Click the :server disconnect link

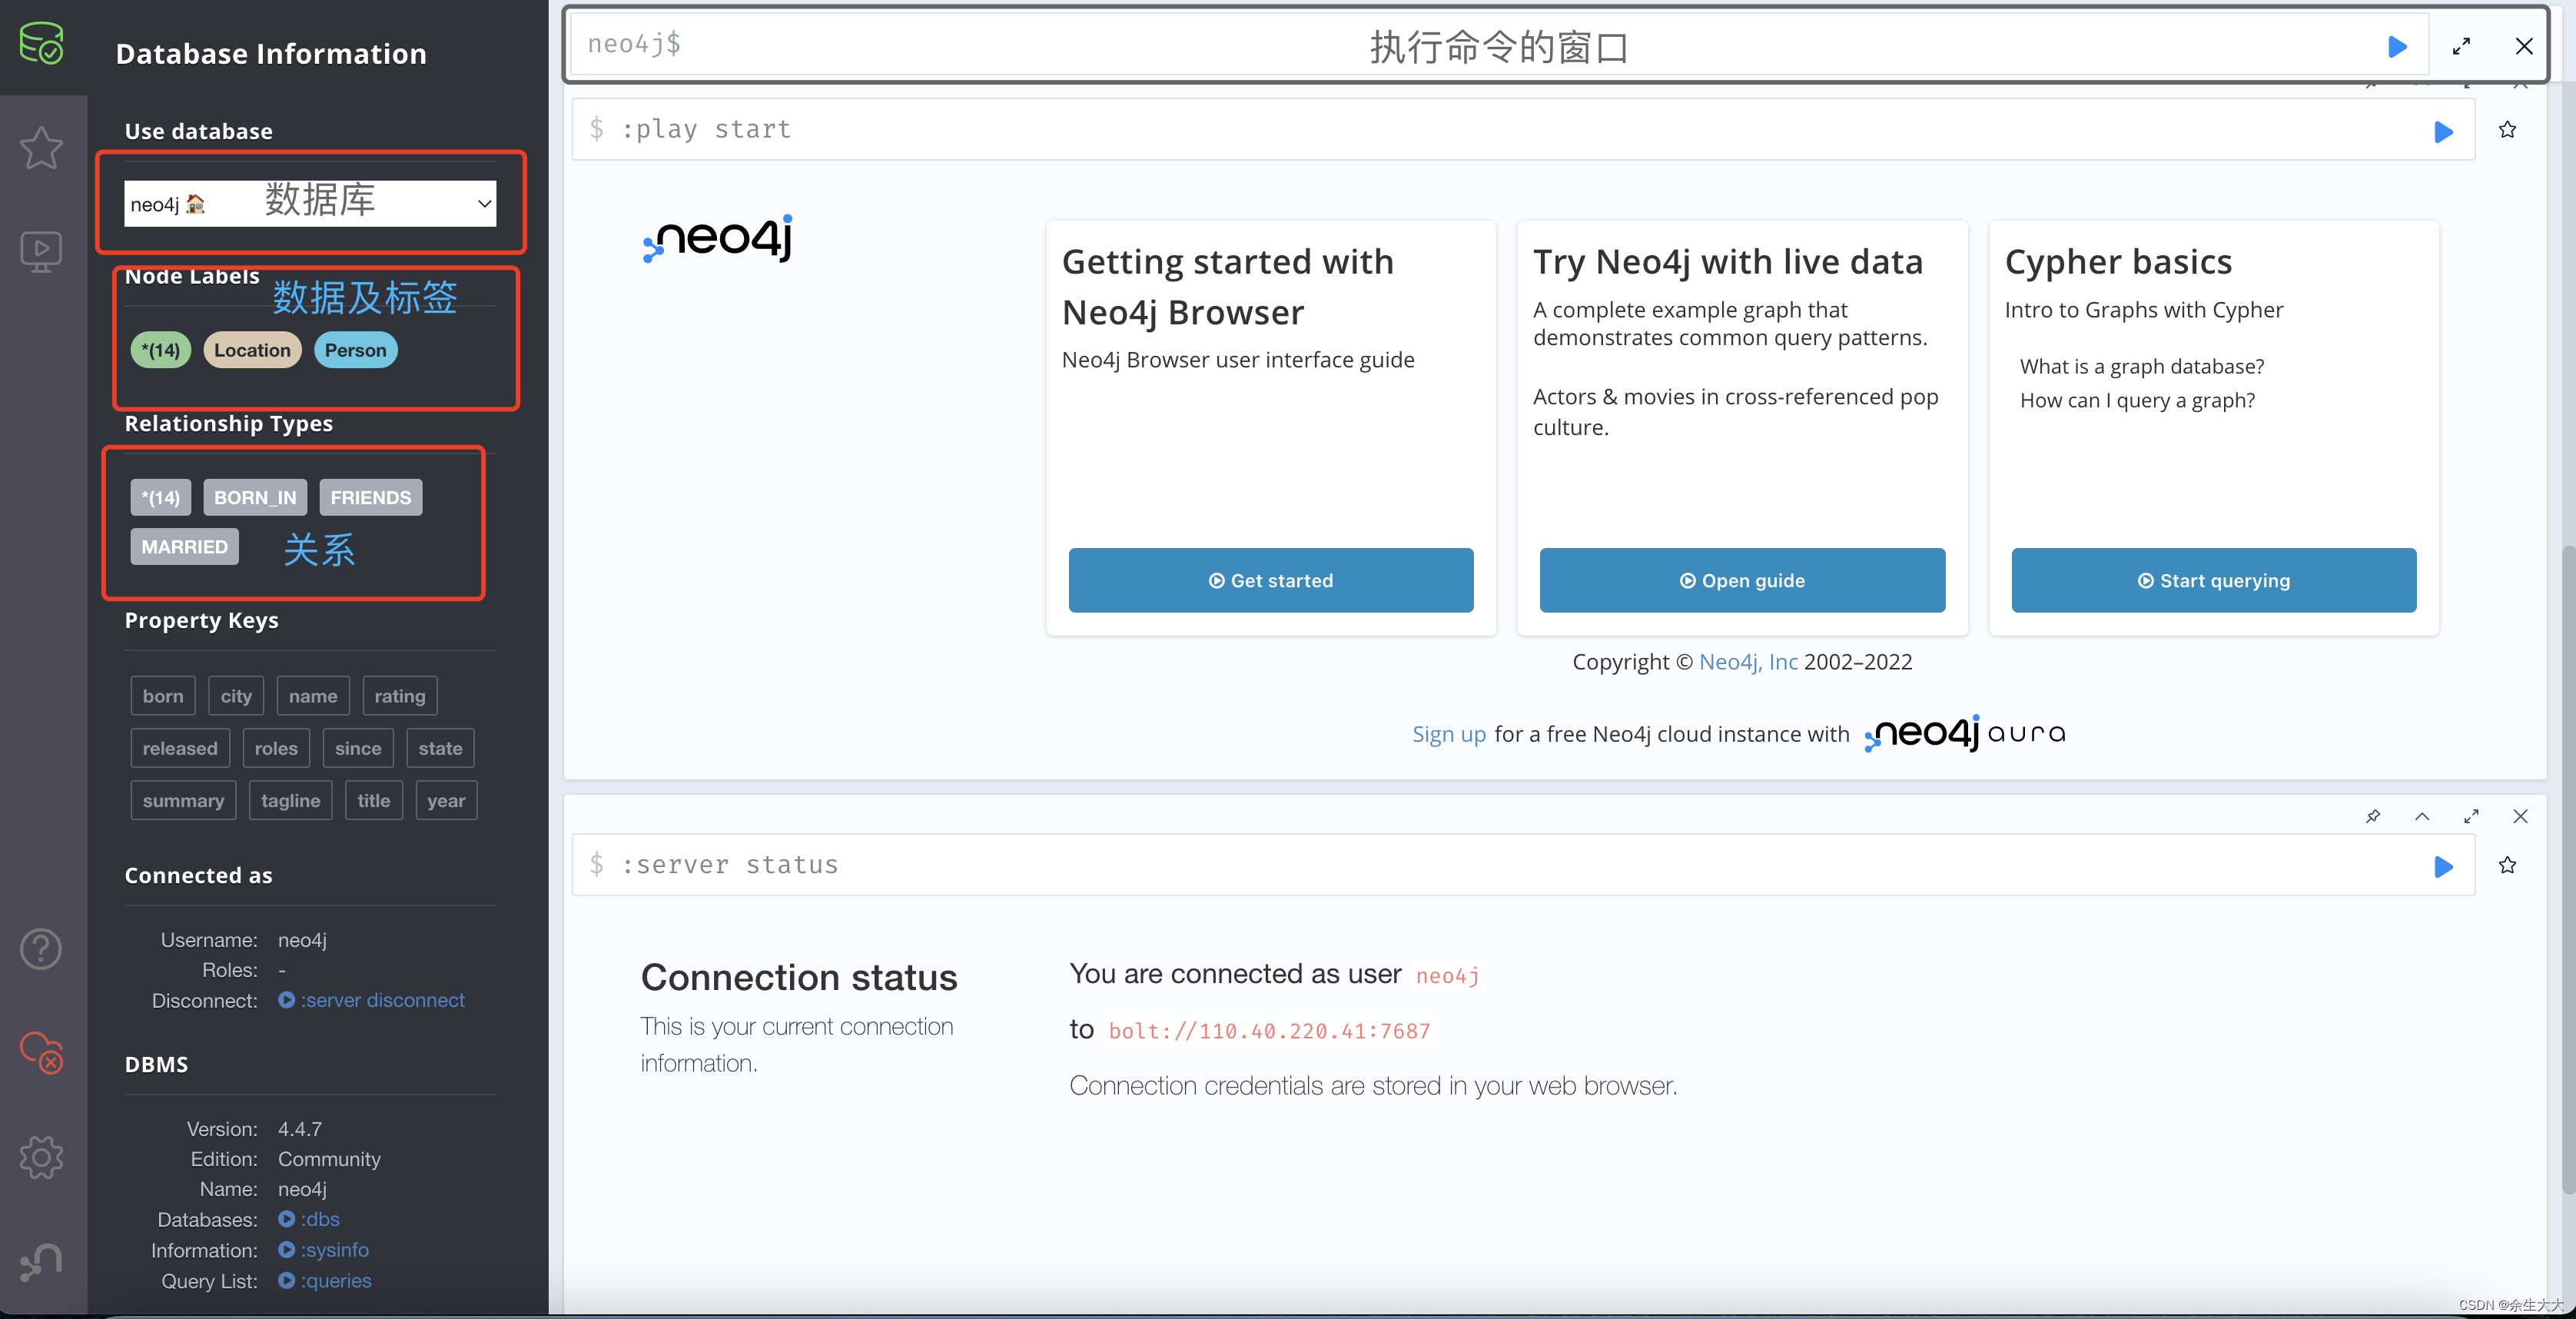(372, 1000)
